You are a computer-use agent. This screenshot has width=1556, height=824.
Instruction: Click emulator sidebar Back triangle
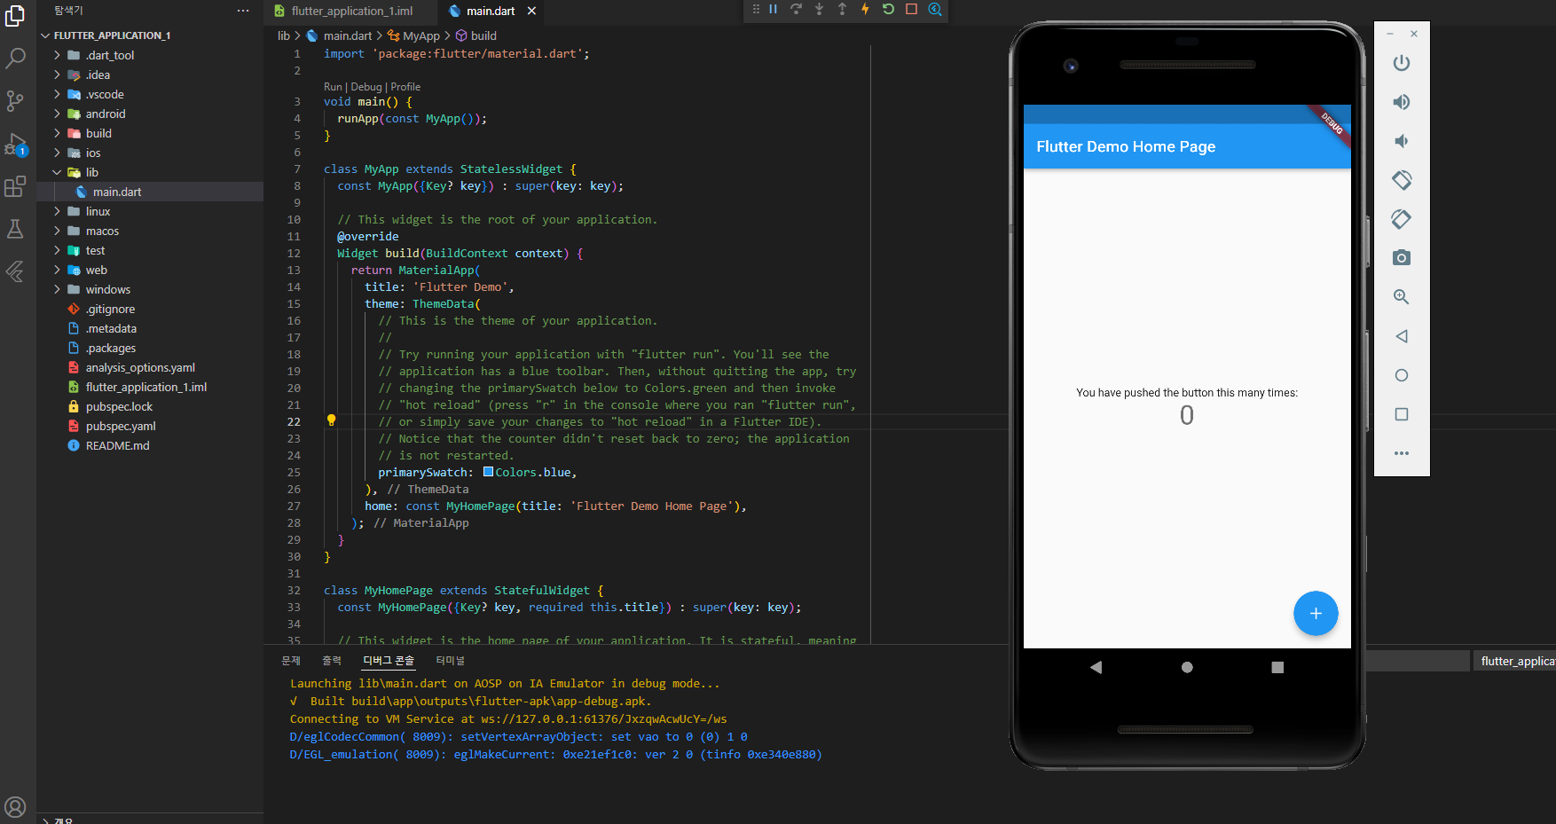coord(1402,336)
